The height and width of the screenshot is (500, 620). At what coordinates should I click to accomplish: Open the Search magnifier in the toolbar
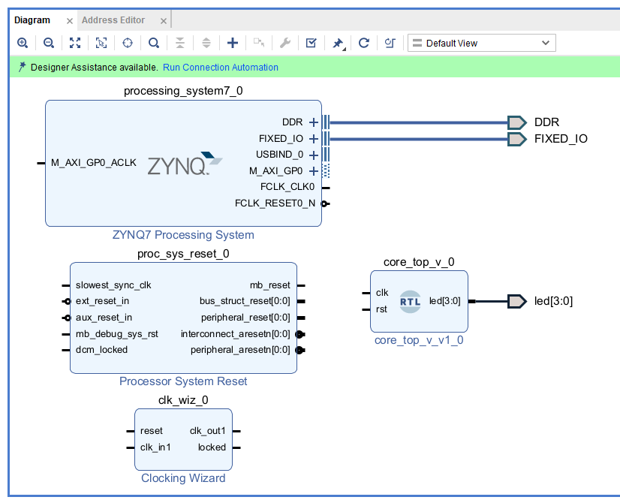[153, 43]
